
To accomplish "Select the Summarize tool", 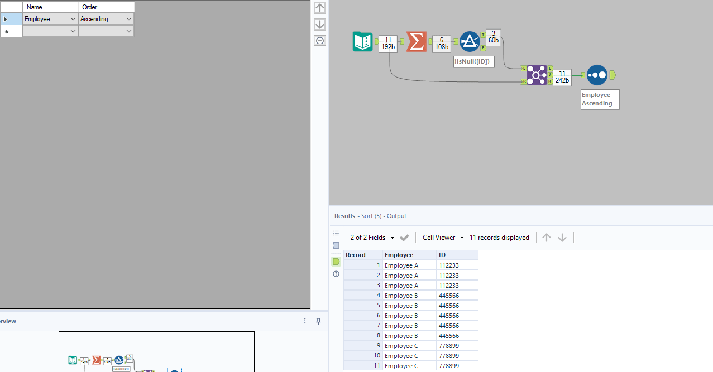I will click(x=416, y=41).
